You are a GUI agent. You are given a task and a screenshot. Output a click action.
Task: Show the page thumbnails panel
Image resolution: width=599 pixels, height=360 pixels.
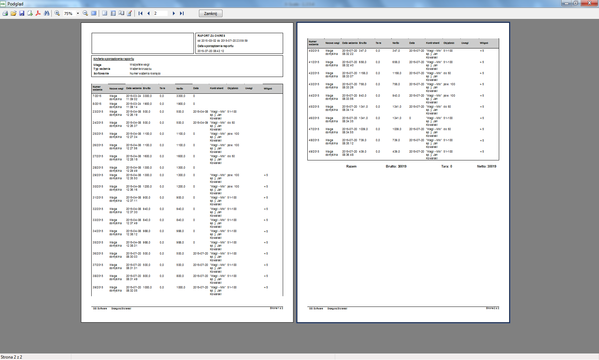point(113,13)
